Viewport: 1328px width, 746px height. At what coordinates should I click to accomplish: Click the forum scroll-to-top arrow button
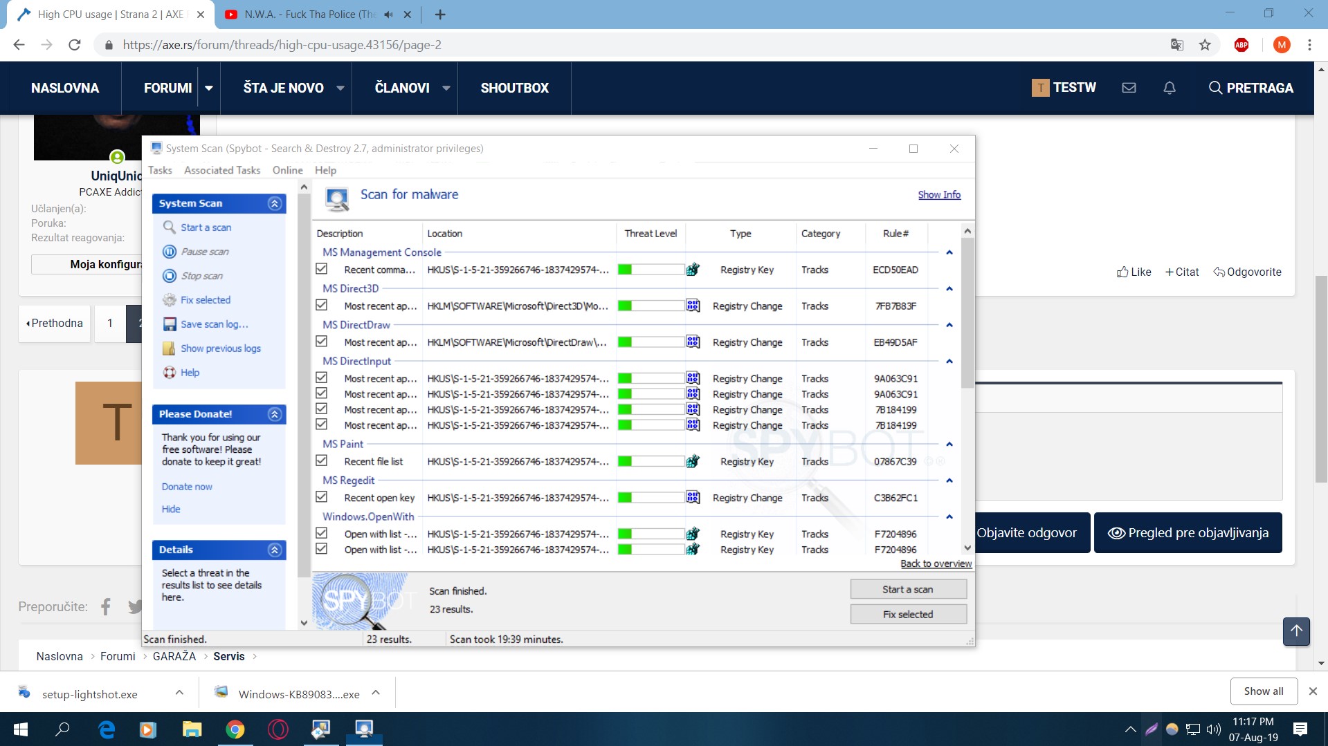(x=1296, y=631)
